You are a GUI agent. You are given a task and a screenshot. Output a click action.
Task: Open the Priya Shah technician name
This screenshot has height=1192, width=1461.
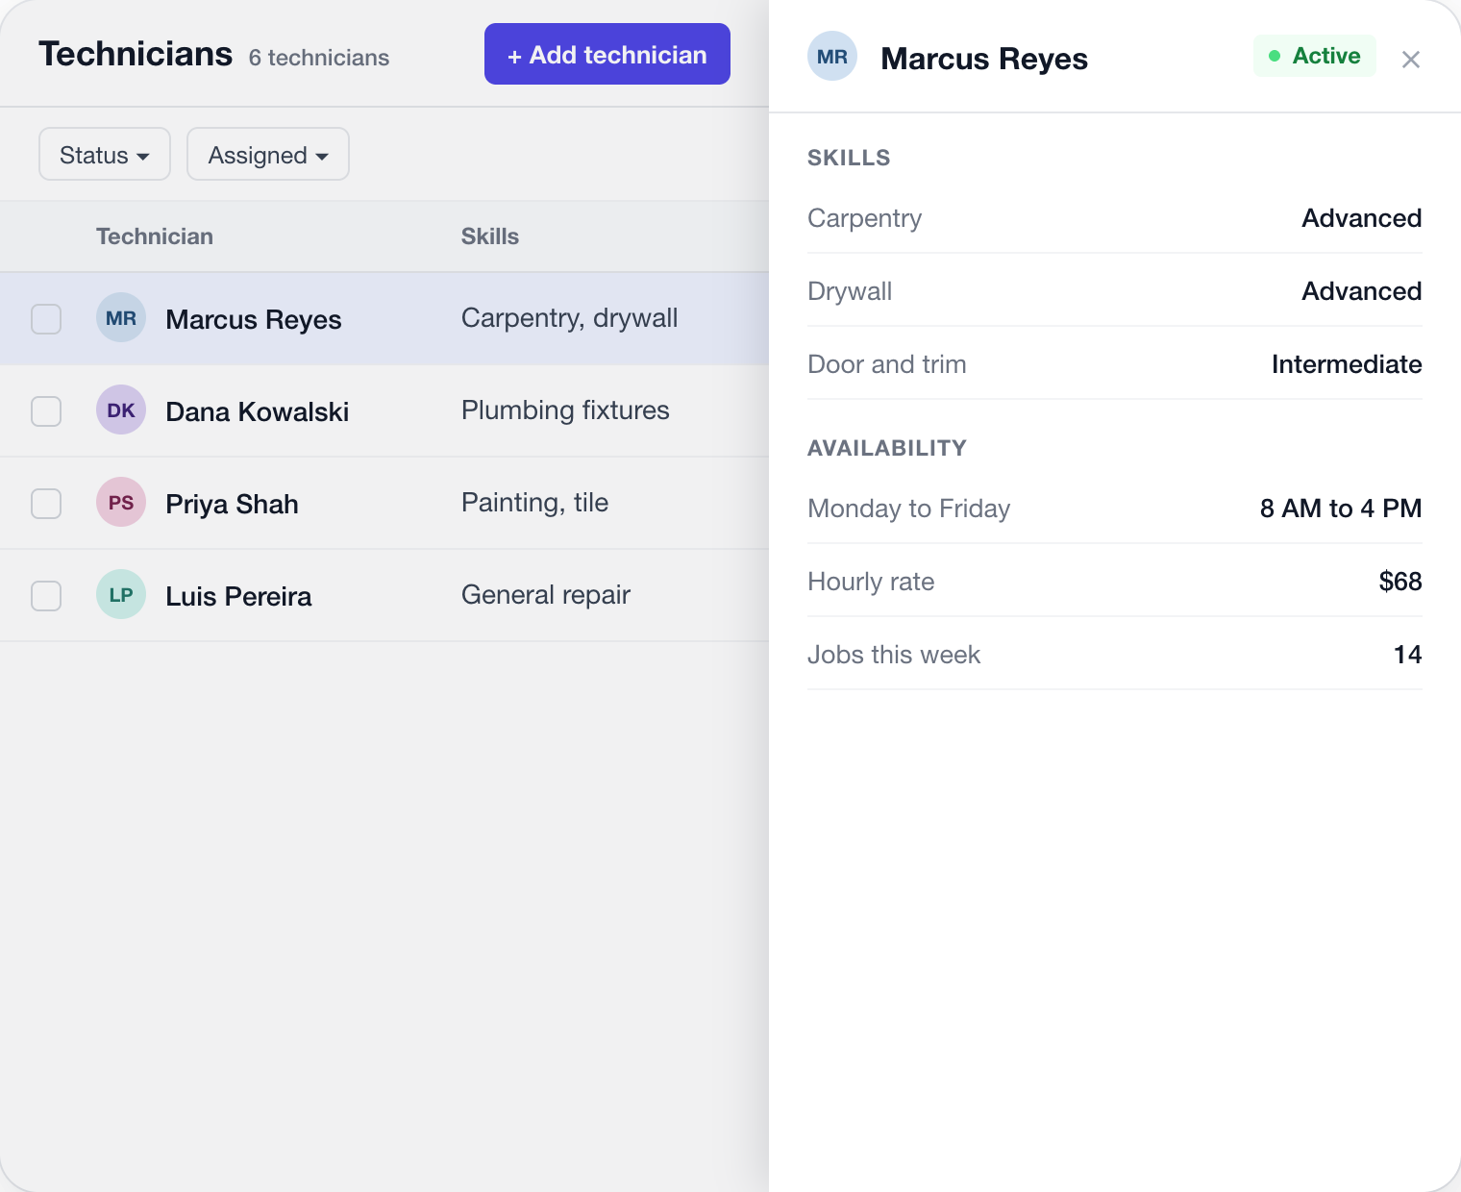click(232, 504)
